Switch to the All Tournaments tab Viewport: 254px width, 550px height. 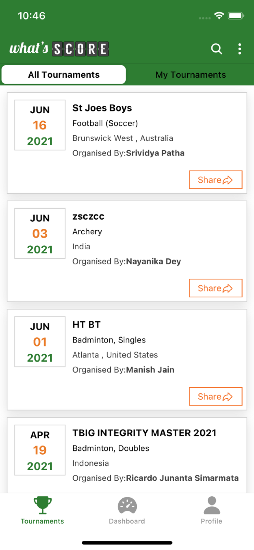[x=64, y=75]
